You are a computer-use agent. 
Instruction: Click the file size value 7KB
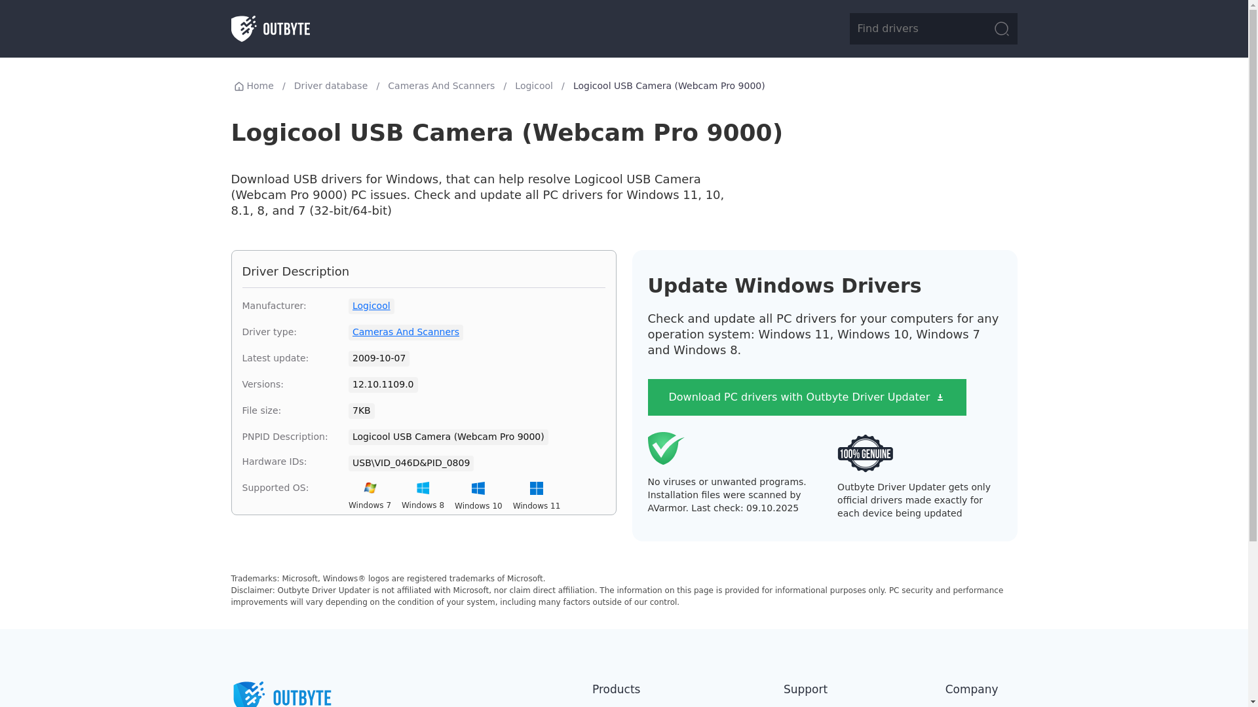tap(361, 410)
